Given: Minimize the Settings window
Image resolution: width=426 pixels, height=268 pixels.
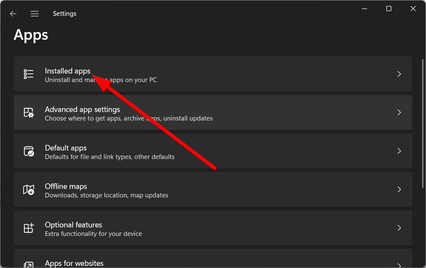Looking at the screenshot, I should pyautogui.click(x=364, y=9).
